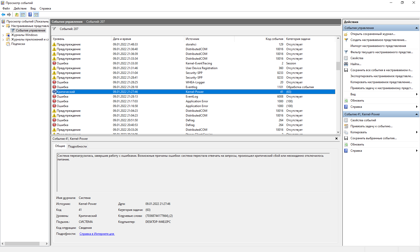This screenshot has height=252, width=420.
Task: Toggle the console tree show/hide icon
Action: tap(22, 14)
